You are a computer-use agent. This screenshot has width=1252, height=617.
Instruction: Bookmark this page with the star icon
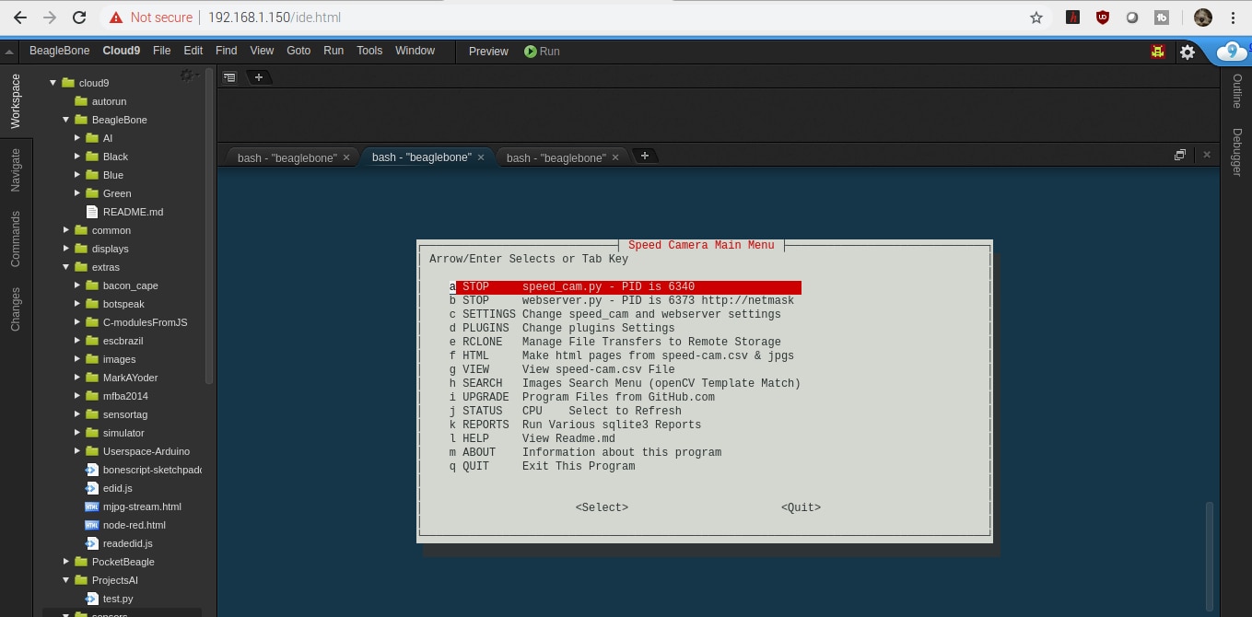pyautogui.click(x=1036, y=17)
